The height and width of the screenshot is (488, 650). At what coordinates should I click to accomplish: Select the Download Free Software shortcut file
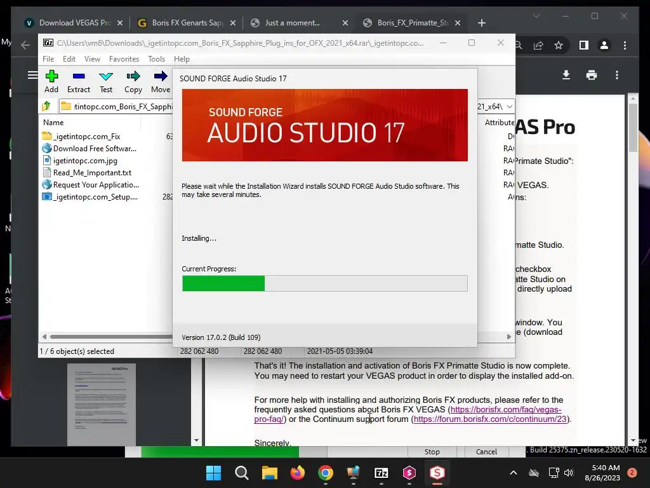[x=95, y=148]
